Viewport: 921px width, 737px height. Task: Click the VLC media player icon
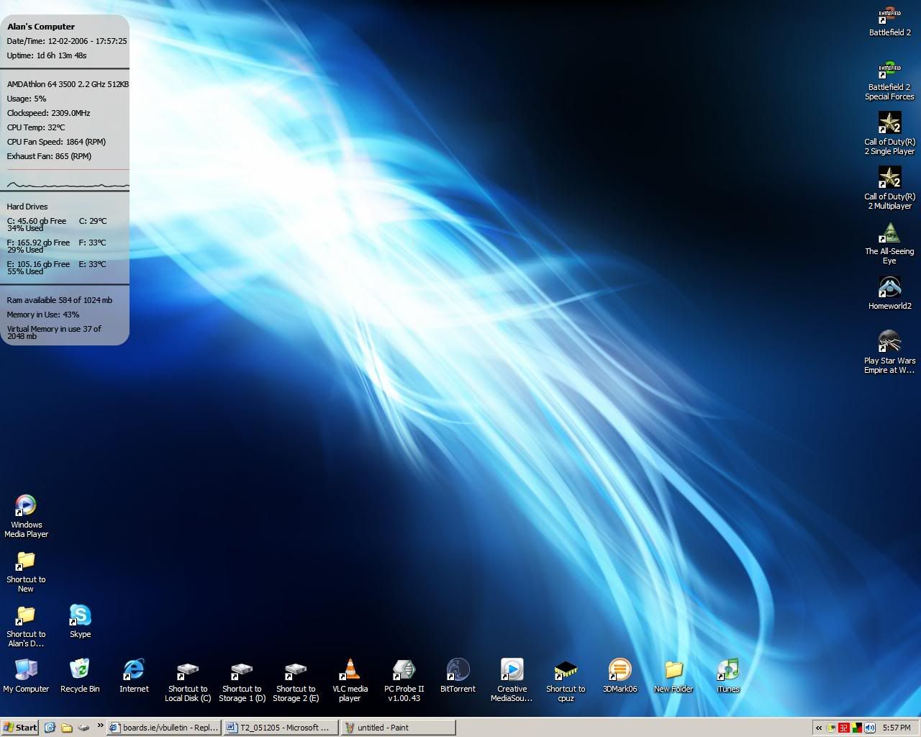click(x=350, y=670)
